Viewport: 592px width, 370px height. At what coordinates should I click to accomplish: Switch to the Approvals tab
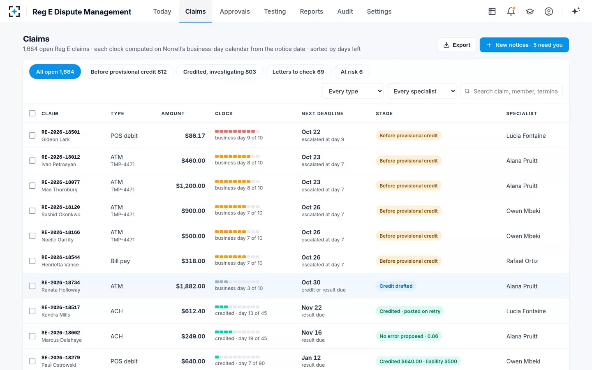(x=235, y=12)
